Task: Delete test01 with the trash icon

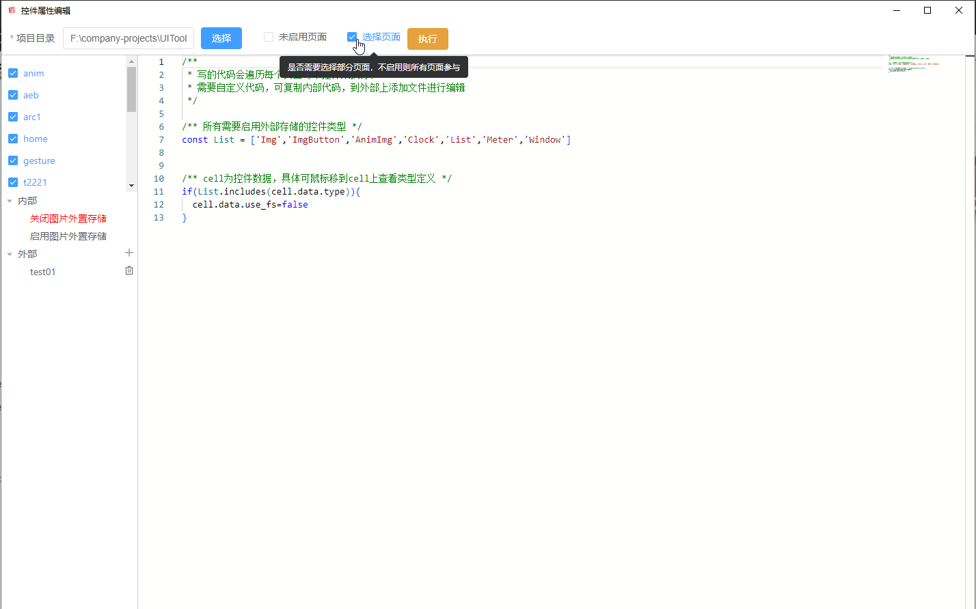Action: (129, 270)
